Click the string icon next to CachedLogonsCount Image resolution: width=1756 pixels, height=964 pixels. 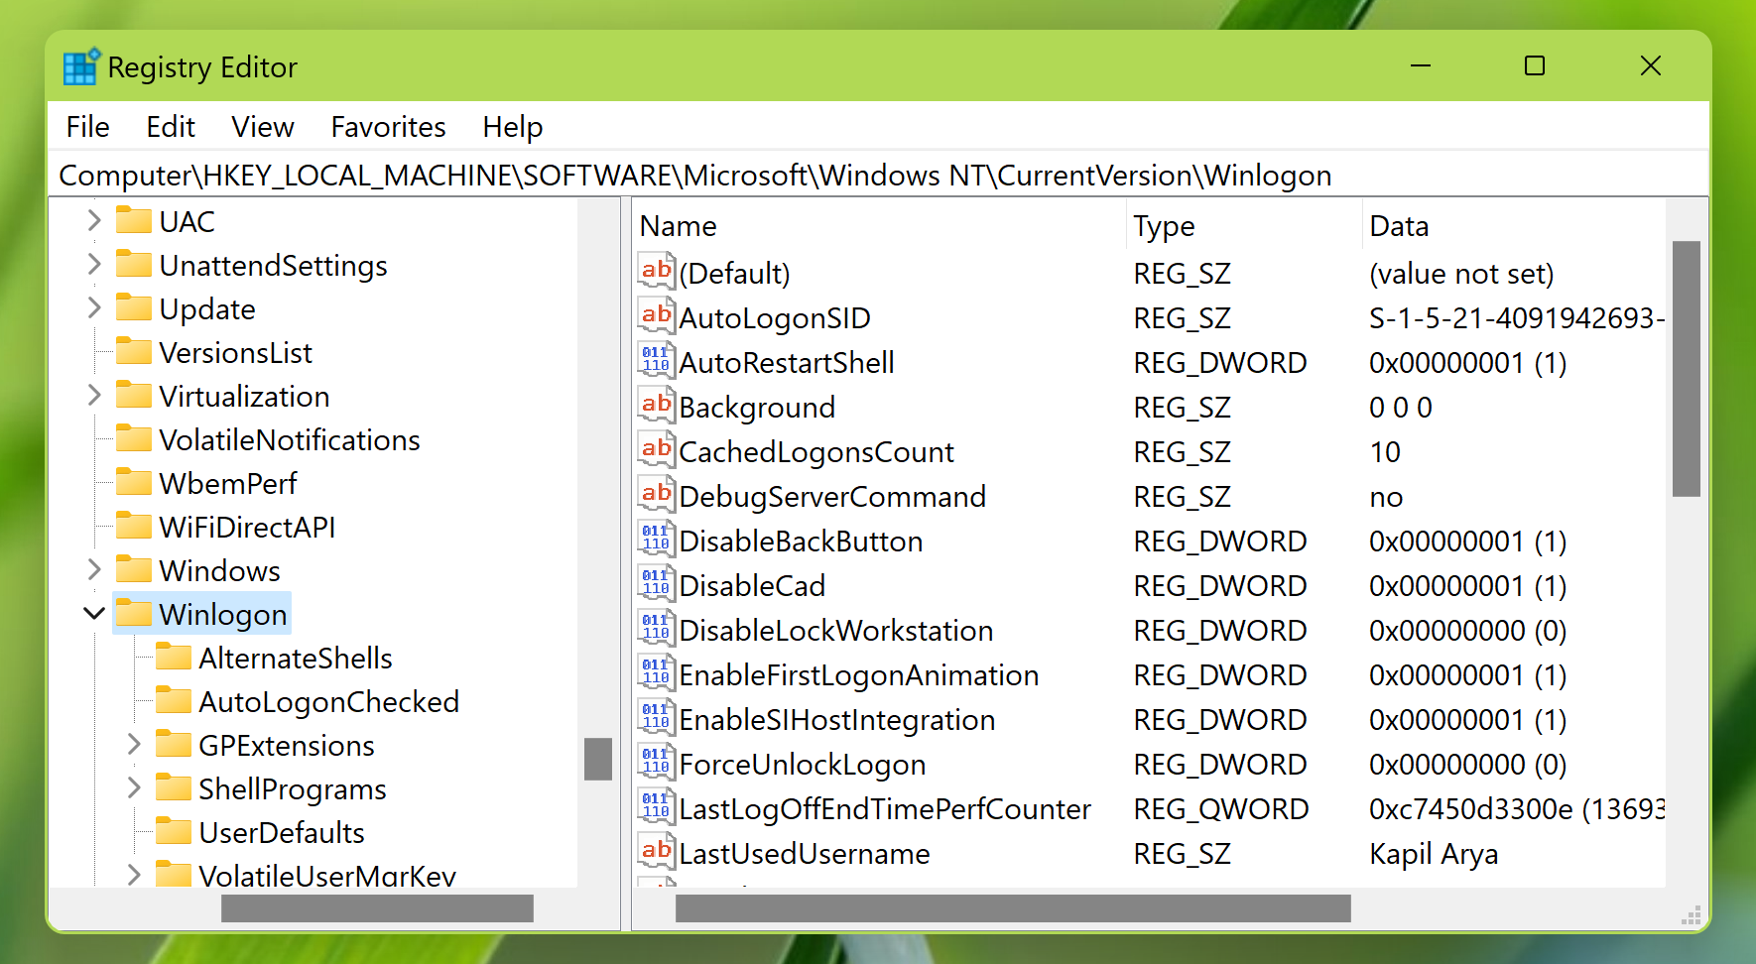pyautogui.click(x=656, y=449)
